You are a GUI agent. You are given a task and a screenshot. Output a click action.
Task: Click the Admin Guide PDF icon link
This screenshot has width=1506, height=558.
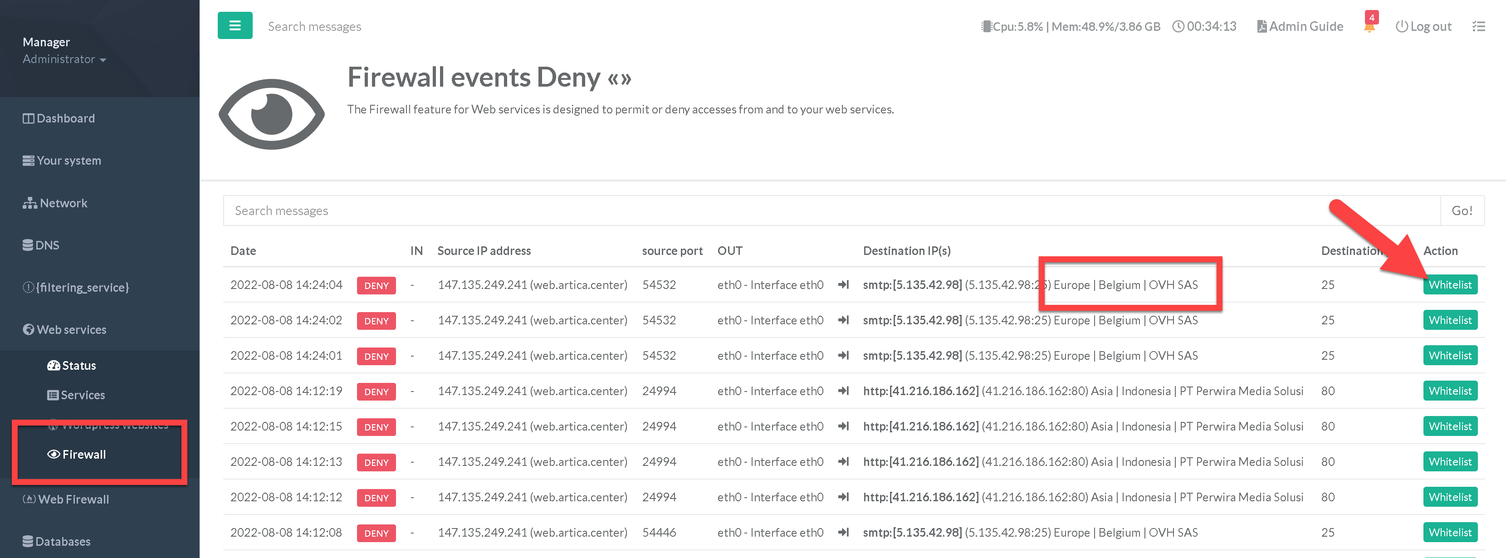(1300, 26)
